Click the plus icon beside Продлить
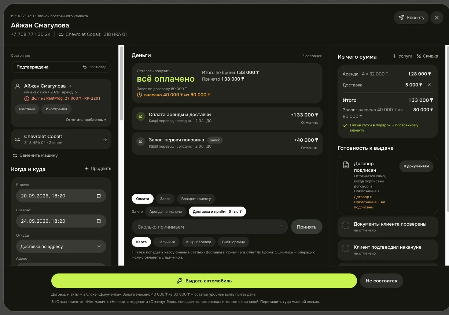Viewport: 449px width, 315px height. click(x=87, y=168)
